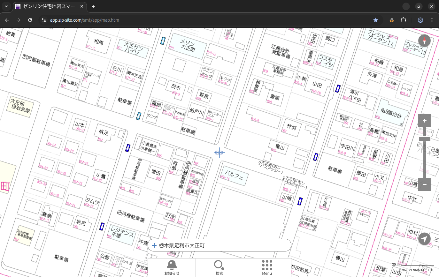This screenshot has width=439, height=277.
Task: Select the ゼンリン住宅地図 browser tab
Action: pos(50,6)
